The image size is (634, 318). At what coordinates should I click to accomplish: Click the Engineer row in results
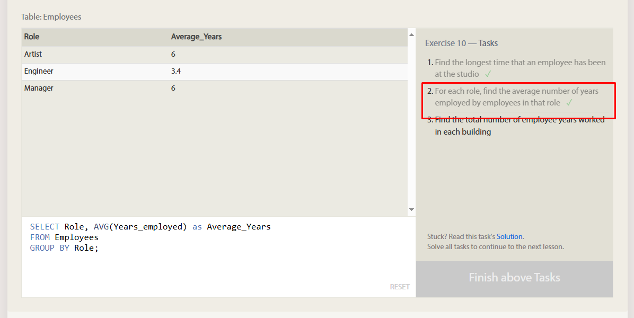click(215, 72)
